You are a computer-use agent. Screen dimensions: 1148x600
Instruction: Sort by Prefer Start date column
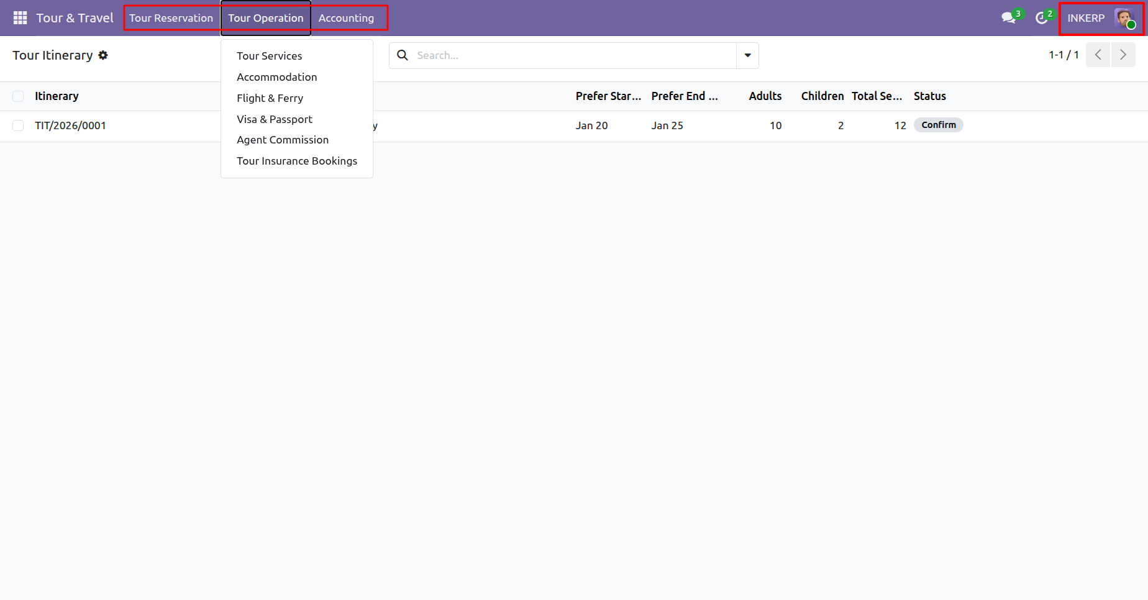pyautogui.click(x=608, y=96)
